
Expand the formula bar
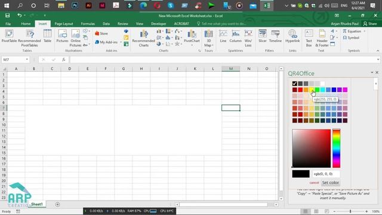click(378, 60)
